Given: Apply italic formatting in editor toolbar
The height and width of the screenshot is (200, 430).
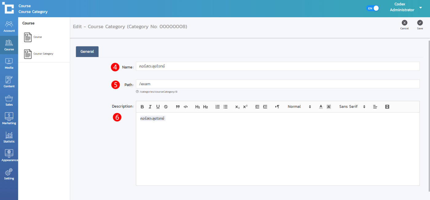Looking at the screenshot, I should pyautogui.click(x=150, y=107).
